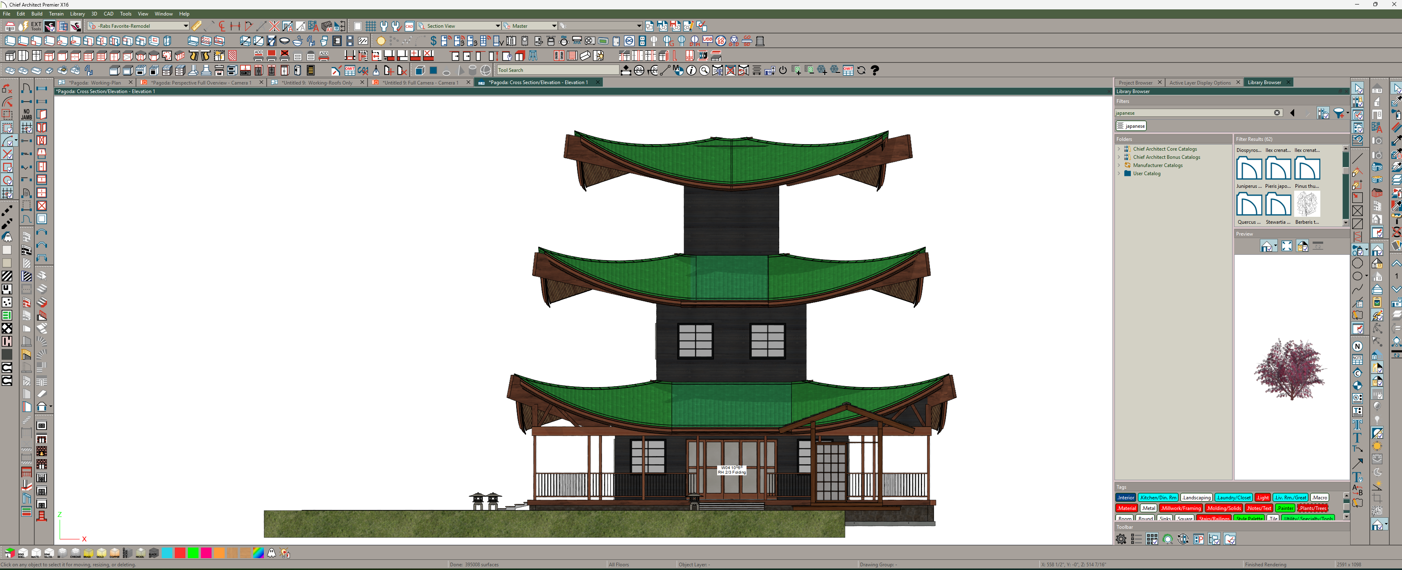Pick the cyan color swatch
The height and width of the screenshot is (570, 1402).
tap(167, 553)
